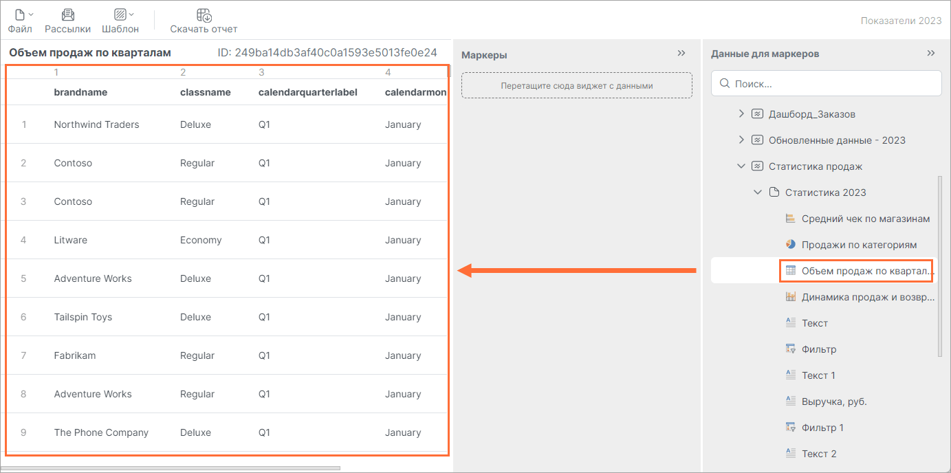Viewport: 951px width, 473px height.
Task: Collapse Данные для маркеров panel
Action: (931, 53)
